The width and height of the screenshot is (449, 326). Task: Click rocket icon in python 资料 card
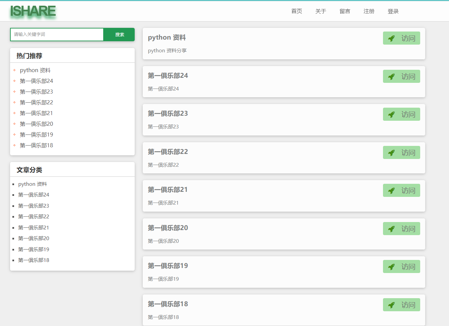[391, 39]
